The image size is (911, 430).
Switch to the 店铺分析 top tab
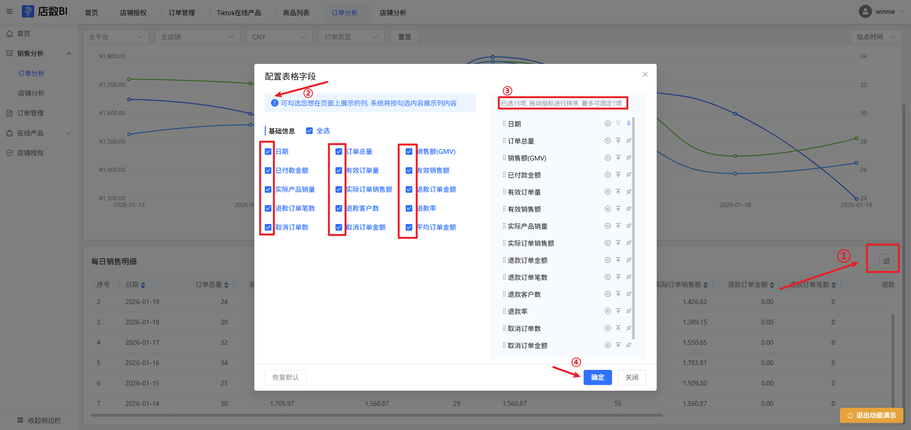point(392,13)
